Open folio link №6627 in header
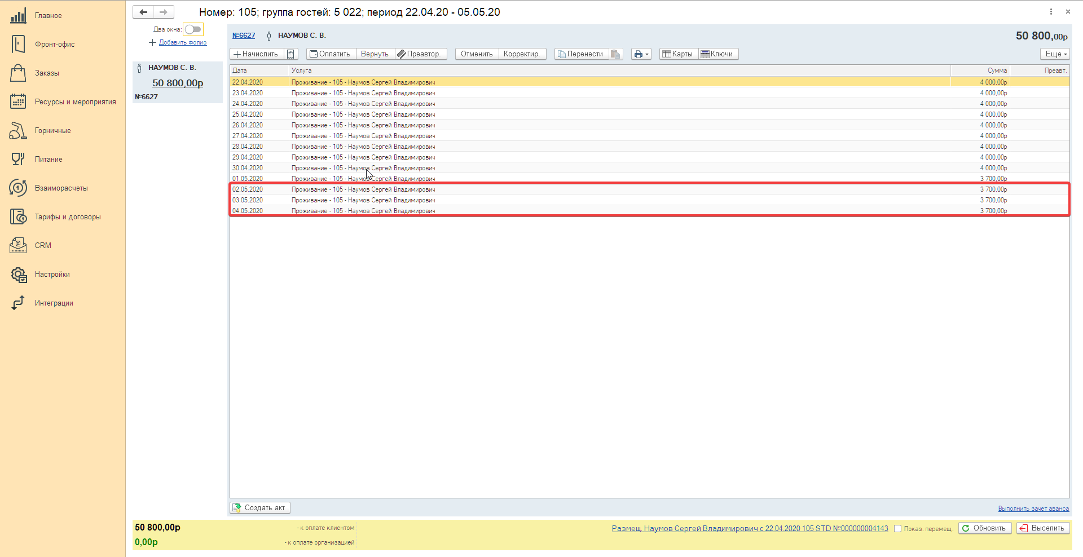Screen dimensions: 1083x557 pos(244,36)
